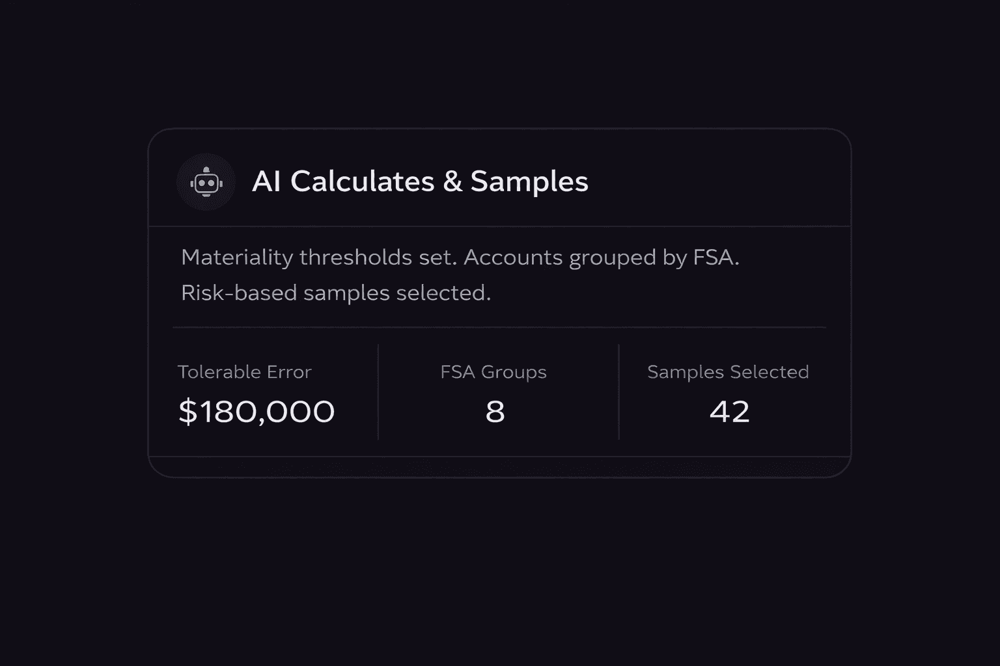Click the dark background below the card
Image resolution: width=1000 pixels, height=666 pixels.
point(499,572)
